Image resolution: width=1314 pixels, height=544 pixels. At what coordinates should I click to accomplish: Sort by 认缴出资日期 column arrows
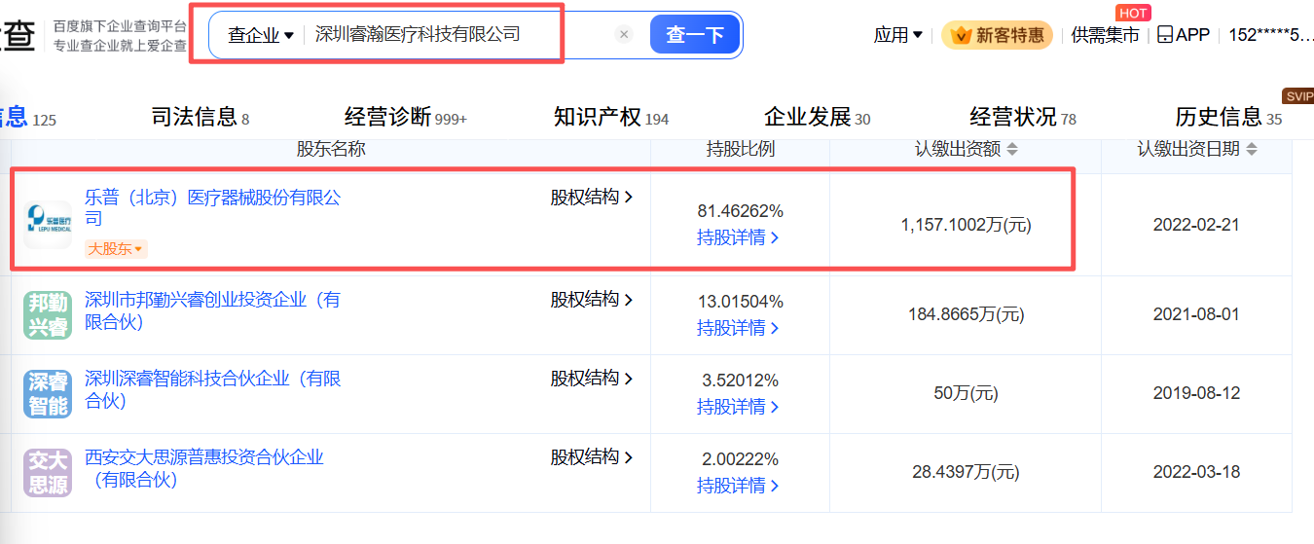pyautogui.click(x=1252, y=150)
